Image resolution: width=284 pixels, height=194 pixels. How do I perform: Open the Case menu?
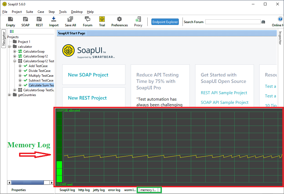pos(41,12)
